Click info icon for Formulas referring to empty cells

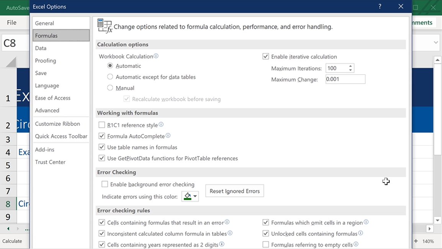[x=356, y=244]
